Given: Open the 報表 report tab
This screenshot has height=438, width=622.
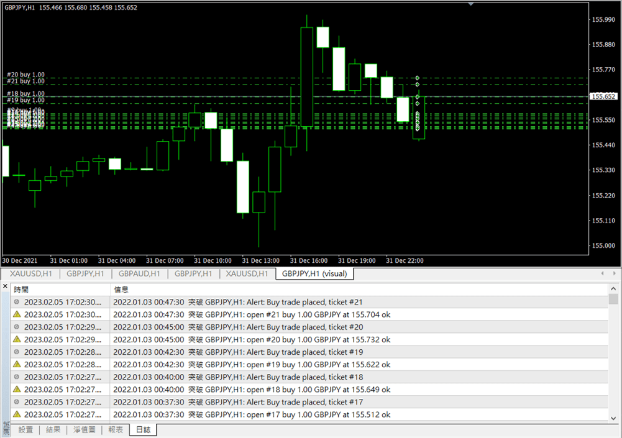Looking at the screenshot, I should point(116,429).
